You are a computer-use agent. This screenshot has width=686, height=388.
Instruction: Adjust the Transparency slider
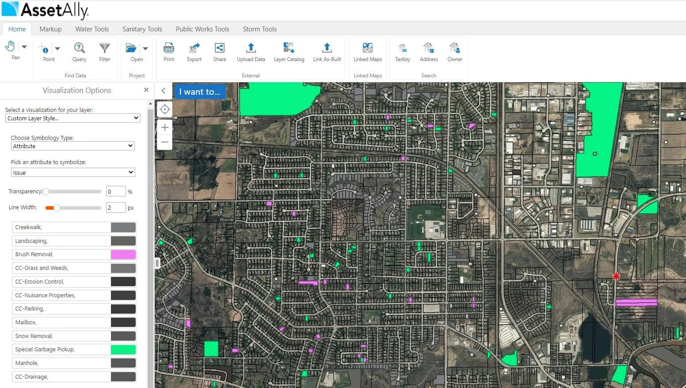pos(46,192)
